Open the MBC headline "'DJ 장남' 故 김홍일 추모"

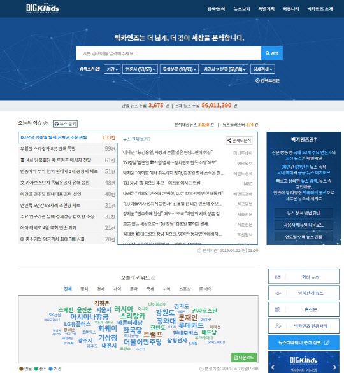tap(162, 183)
